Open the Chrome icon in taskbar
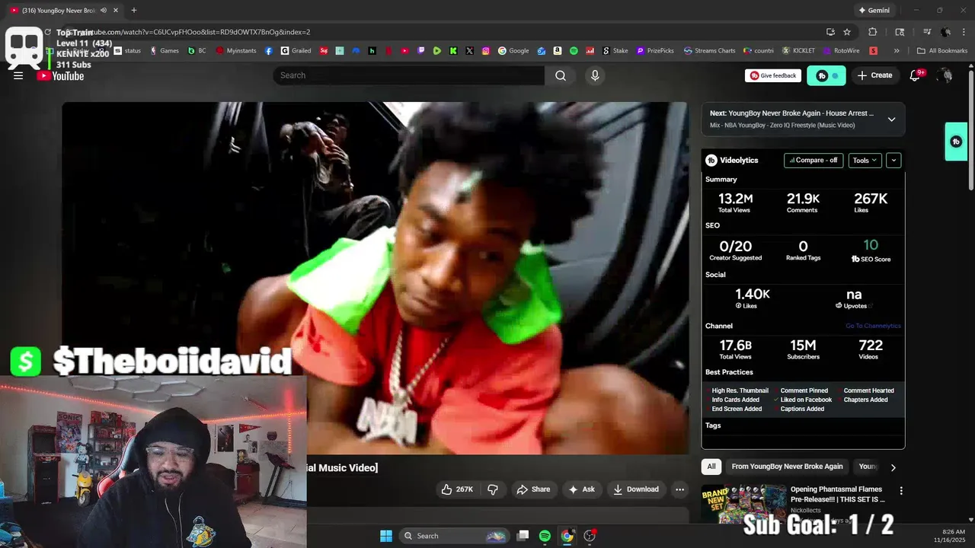975x548 pixels. 567,536
